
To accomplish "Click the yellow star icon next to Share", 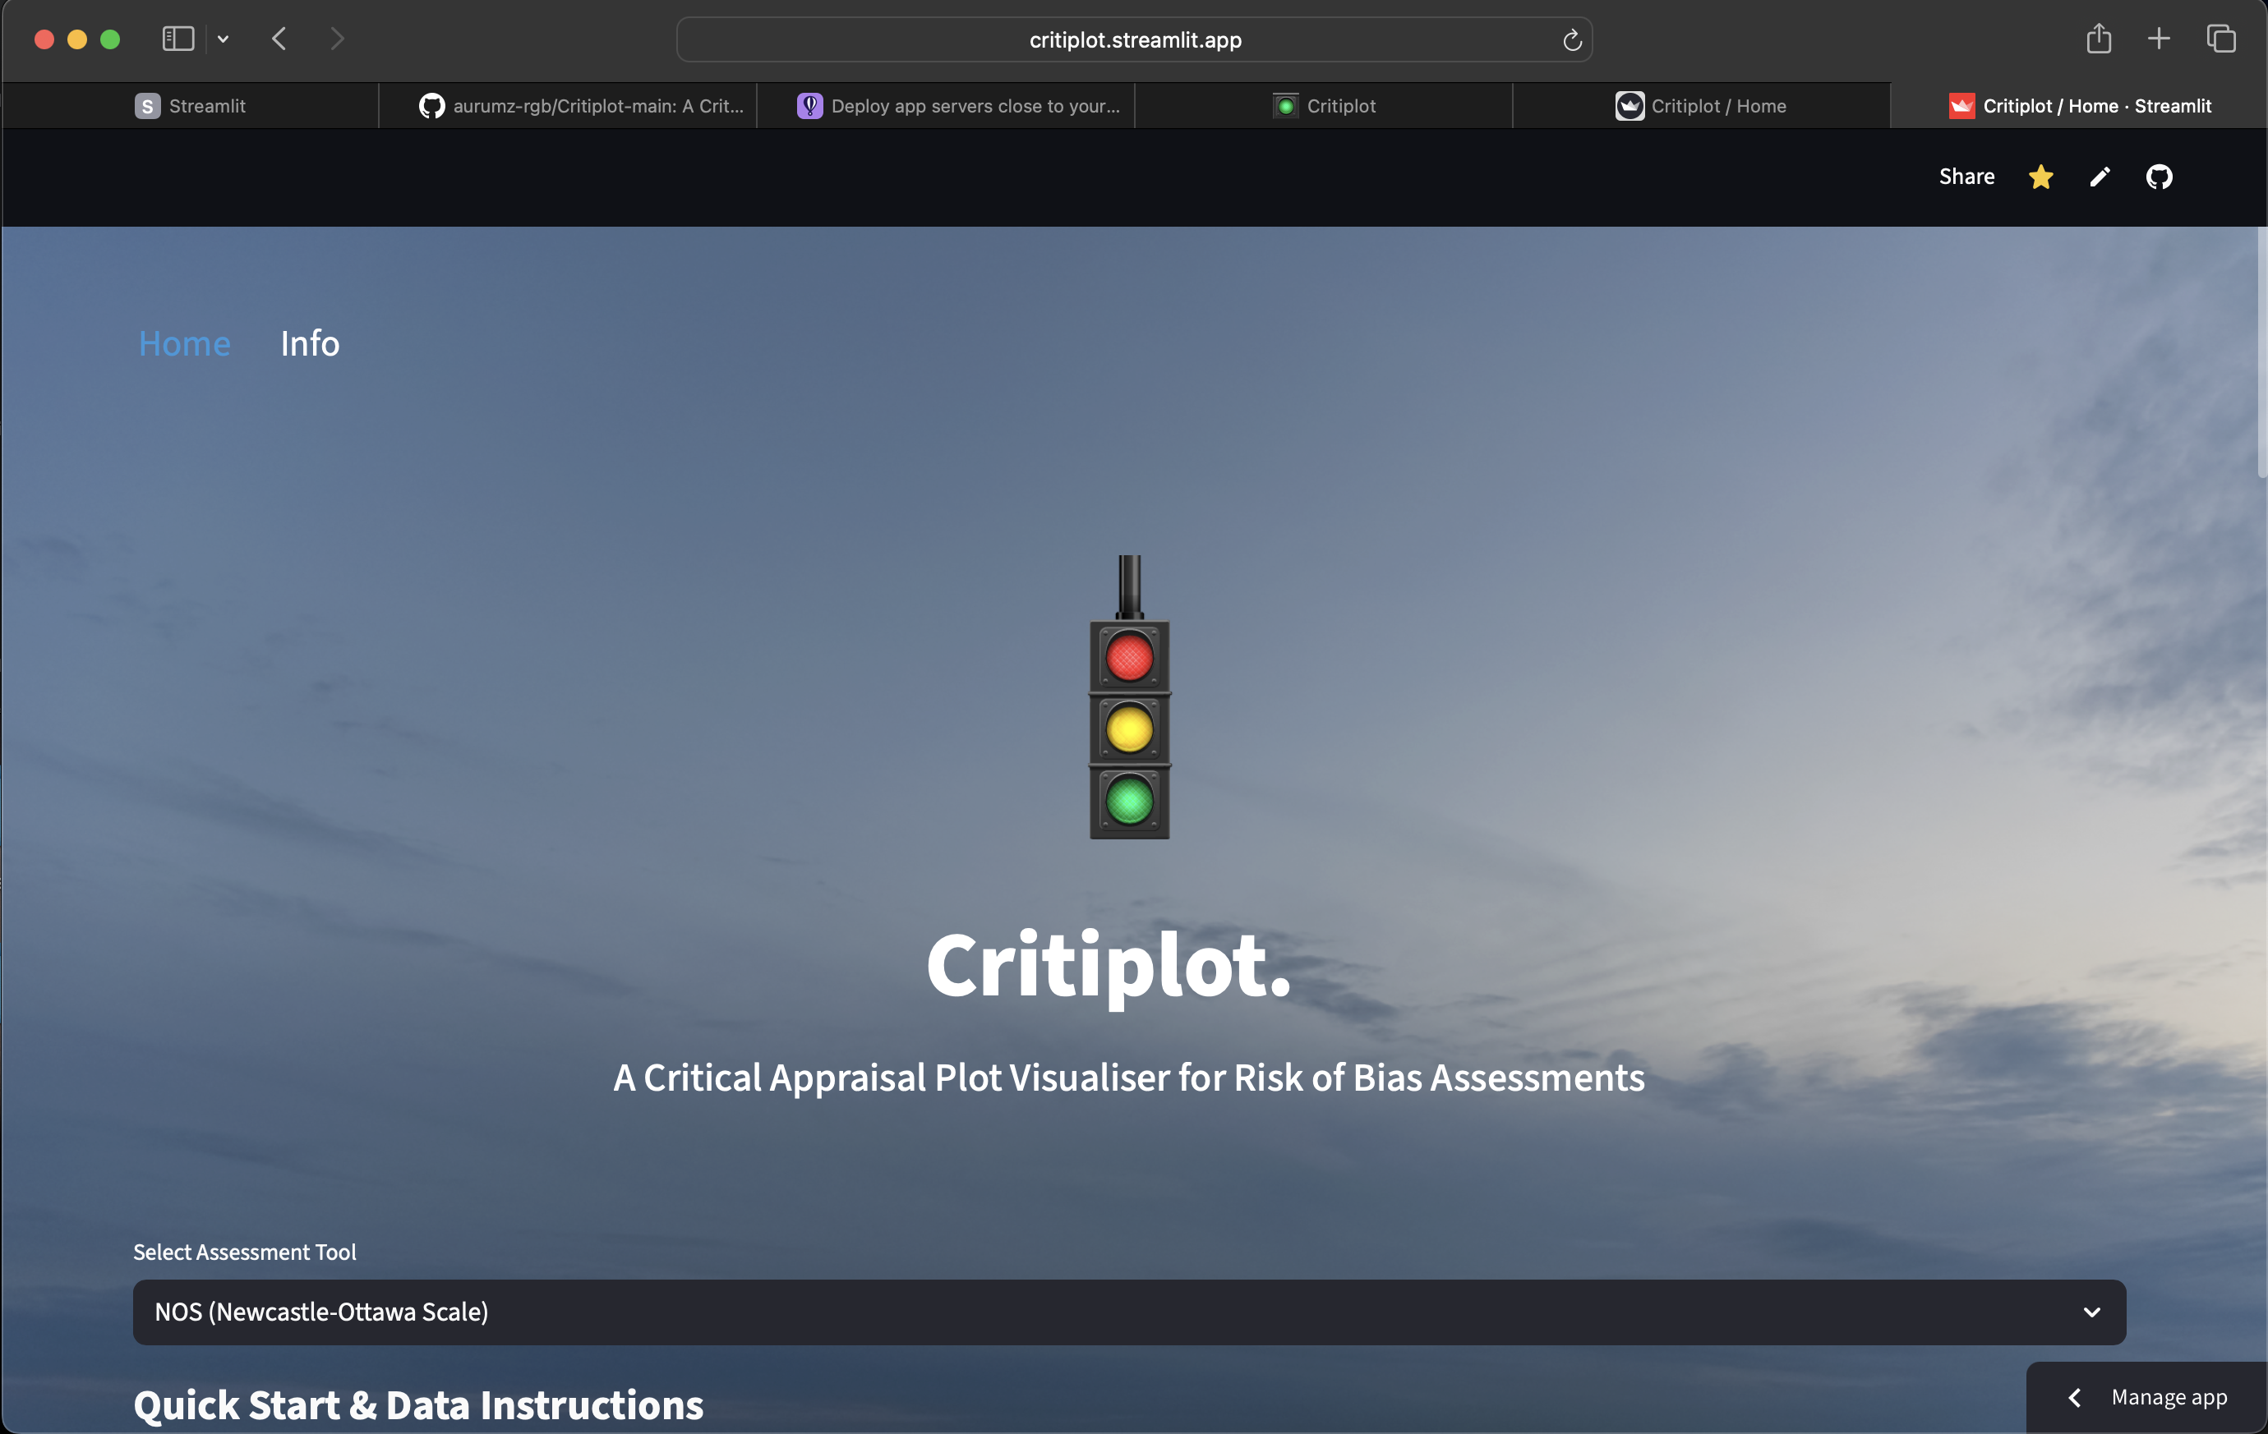I will click(x=2040, y=176).
